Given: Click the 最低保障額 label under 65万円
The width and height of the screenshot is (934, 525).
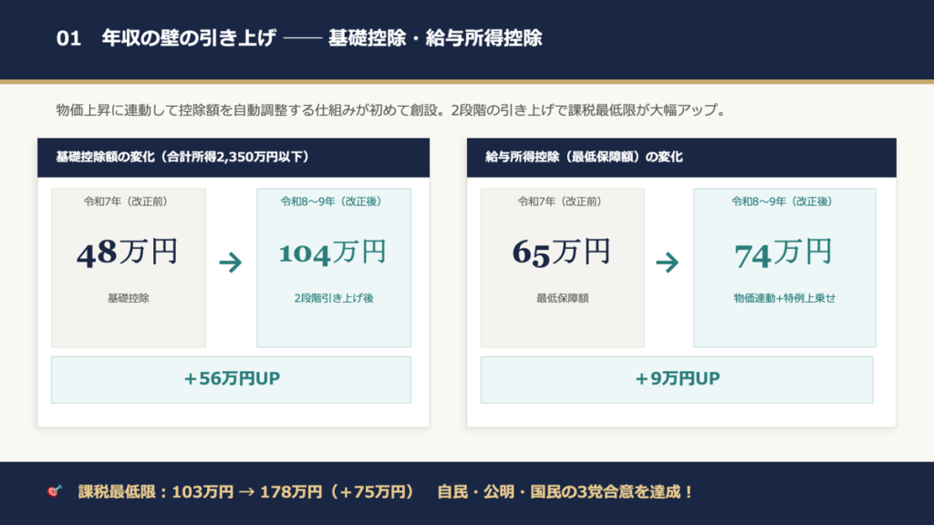Looking at the screenshot, I should 562,298.
